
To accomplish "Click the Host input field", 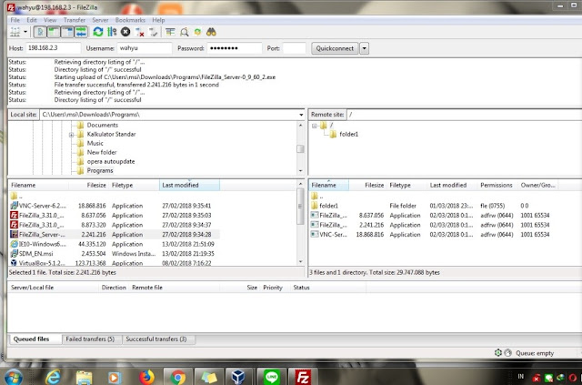I will [54, 48].
